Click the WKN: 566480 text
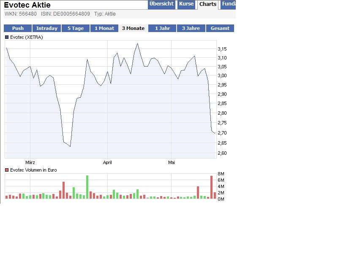 pyautogui.click(x=21, y=14)
